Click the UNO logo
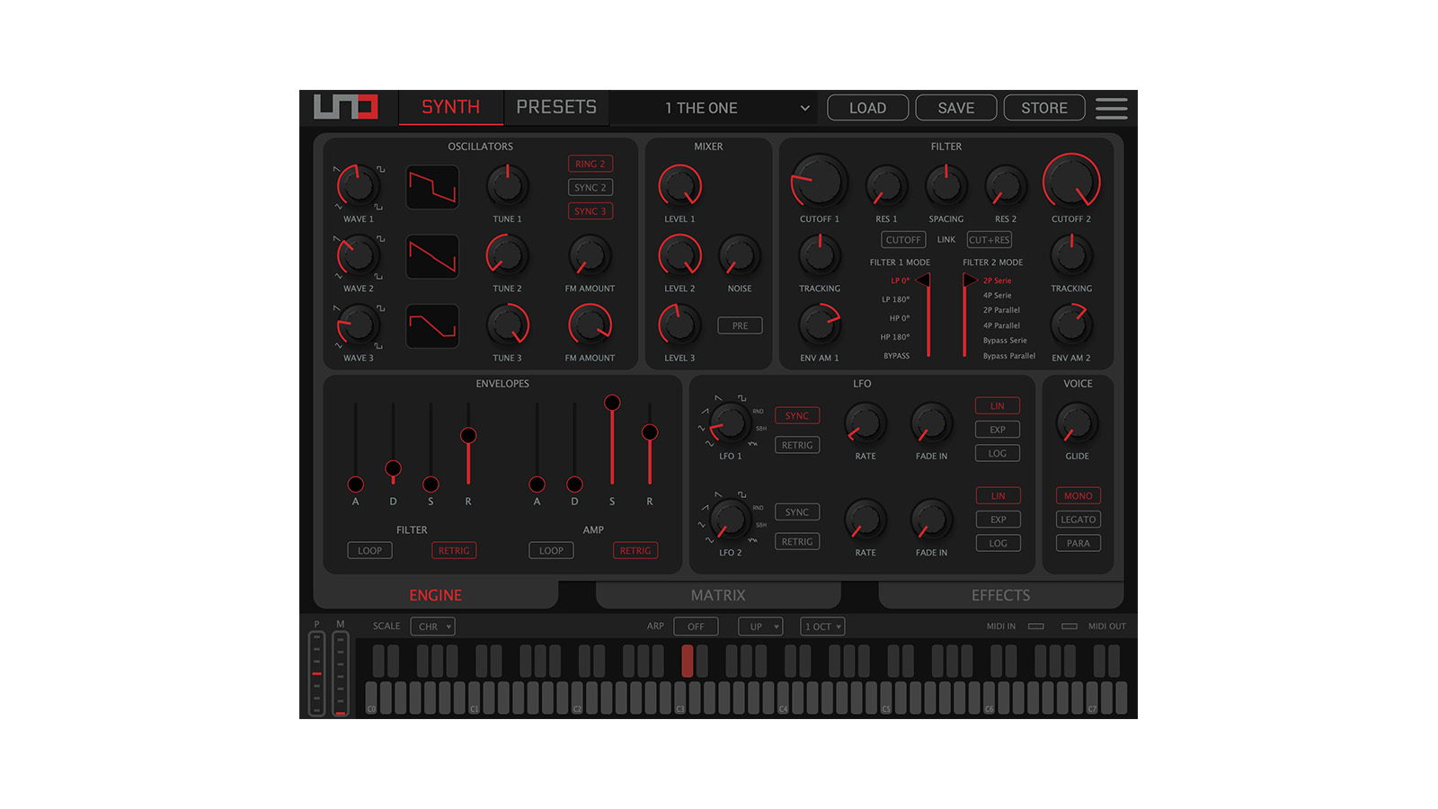1438x809 pixels. (346, 107)
